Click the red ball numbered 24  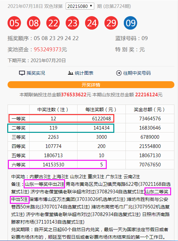[92, 23]
